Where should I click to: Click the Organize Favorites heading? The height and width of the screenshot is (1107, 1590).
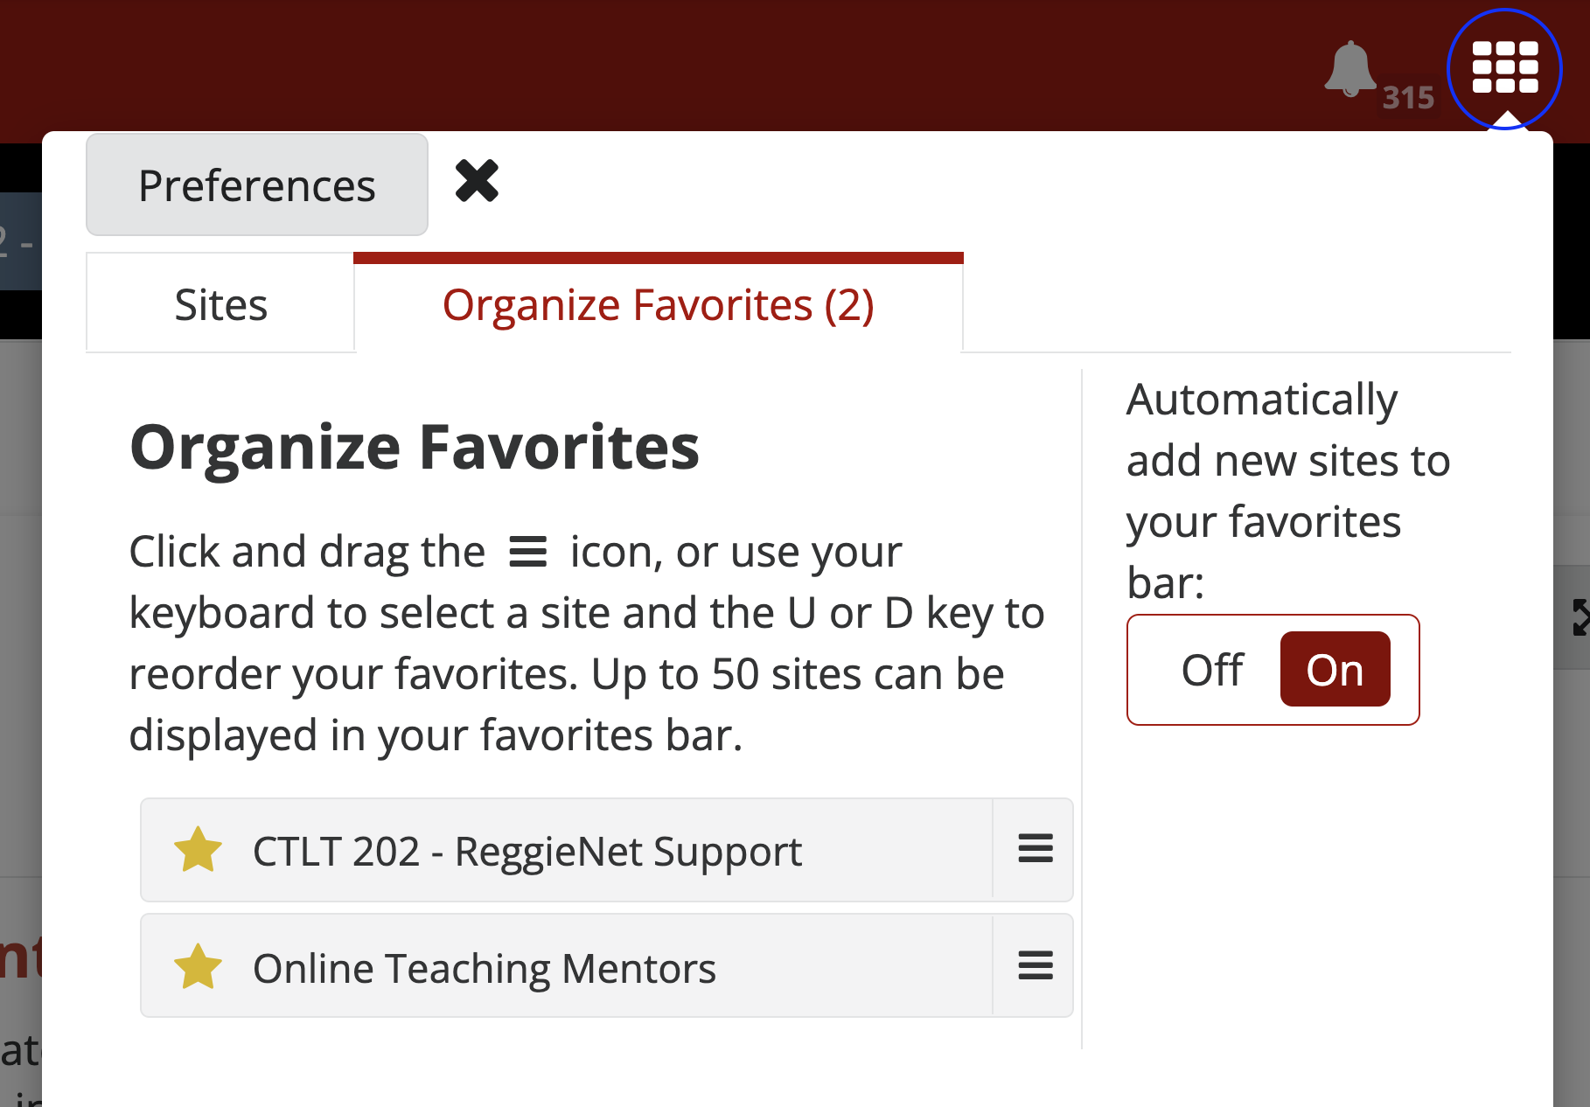click(x=415, y=447)
